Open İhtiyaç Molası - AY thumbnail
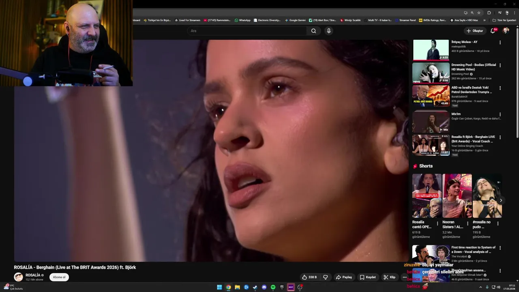The width and height of the screenshot is (519, 292). [431, 50]
